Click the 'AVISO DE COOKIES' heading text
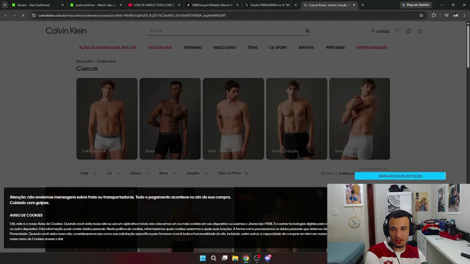Screen dimensions: 470x264 [26, 215]
